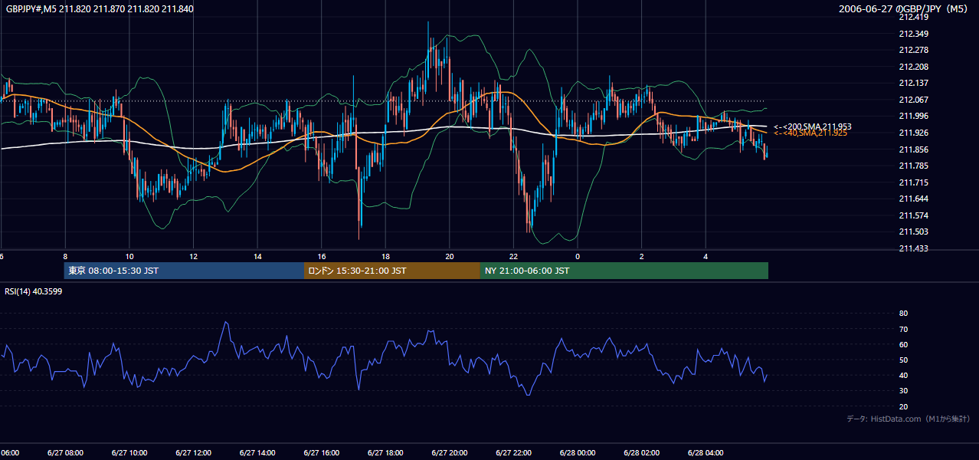Viewport: 979px width, 460px height.
Task: Click hour tick 2 below candlestick chart
Action: pyautogui.click(x=642, y=257)
